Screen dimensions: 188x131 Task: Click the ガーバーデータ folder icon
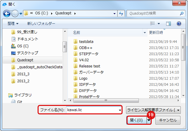tap(76, 72)
